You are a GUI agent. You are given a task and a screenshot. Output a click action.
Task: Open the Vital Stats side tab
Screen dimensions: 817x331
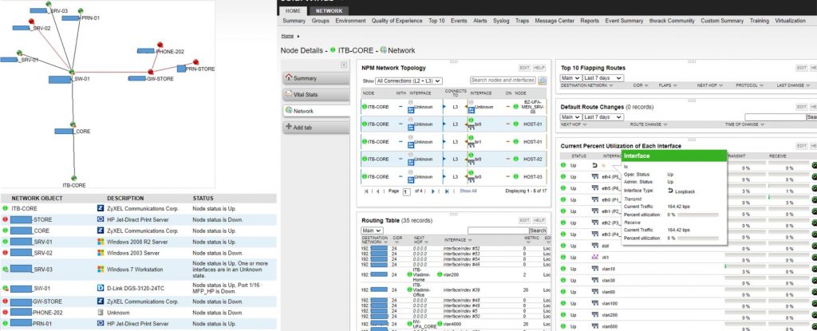(x=317, y=94)
